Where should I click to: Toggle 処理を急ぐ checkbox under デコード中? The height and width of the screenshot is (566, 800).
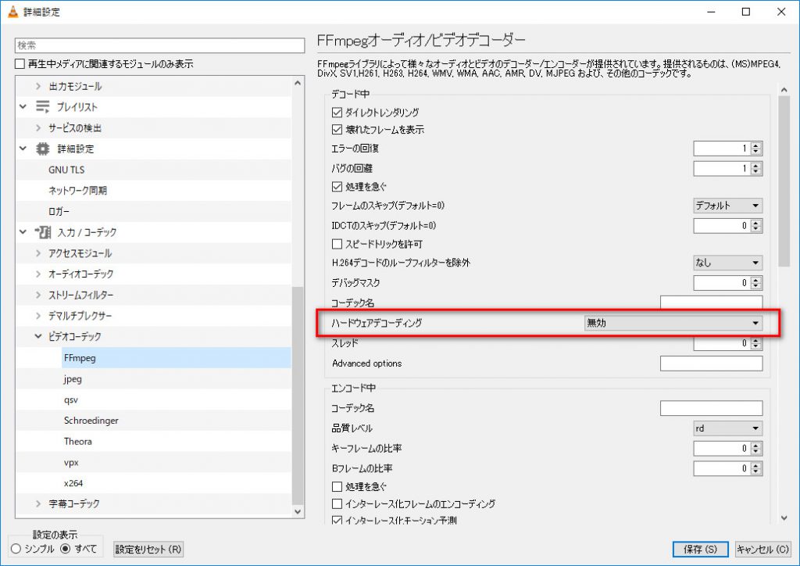[x=337, y=187]
